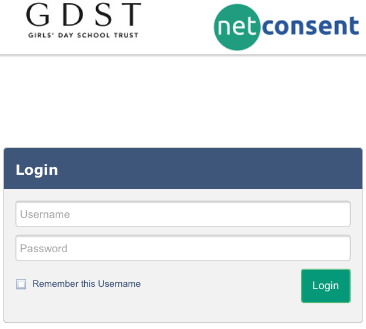Viewport: 366px width, 329px height.
Task: Click the Remember this Username label text
Action: [x=87, y=284]
